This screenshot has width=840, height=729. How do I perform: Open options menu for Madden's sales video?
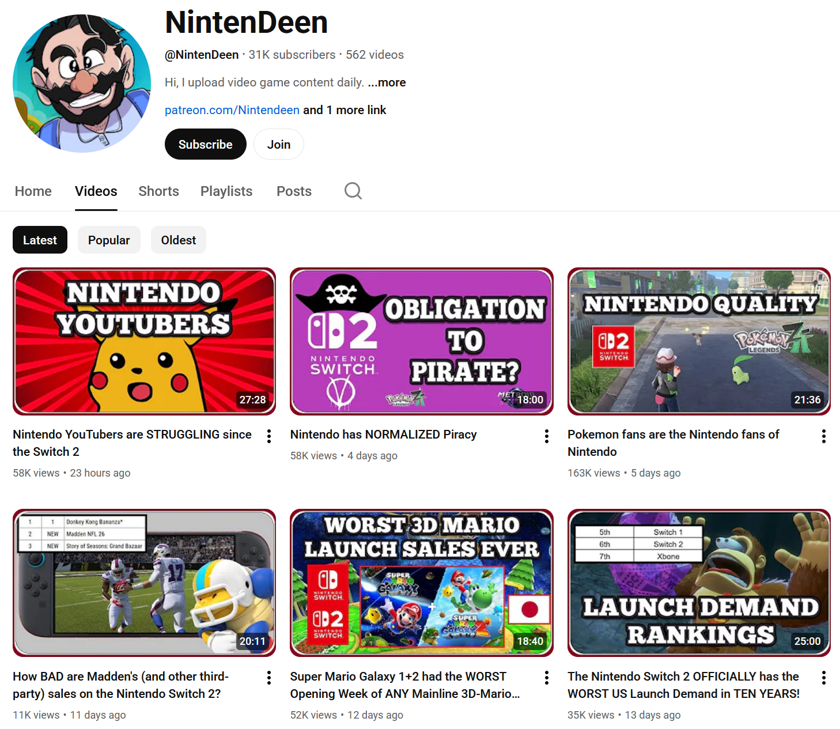269,678
